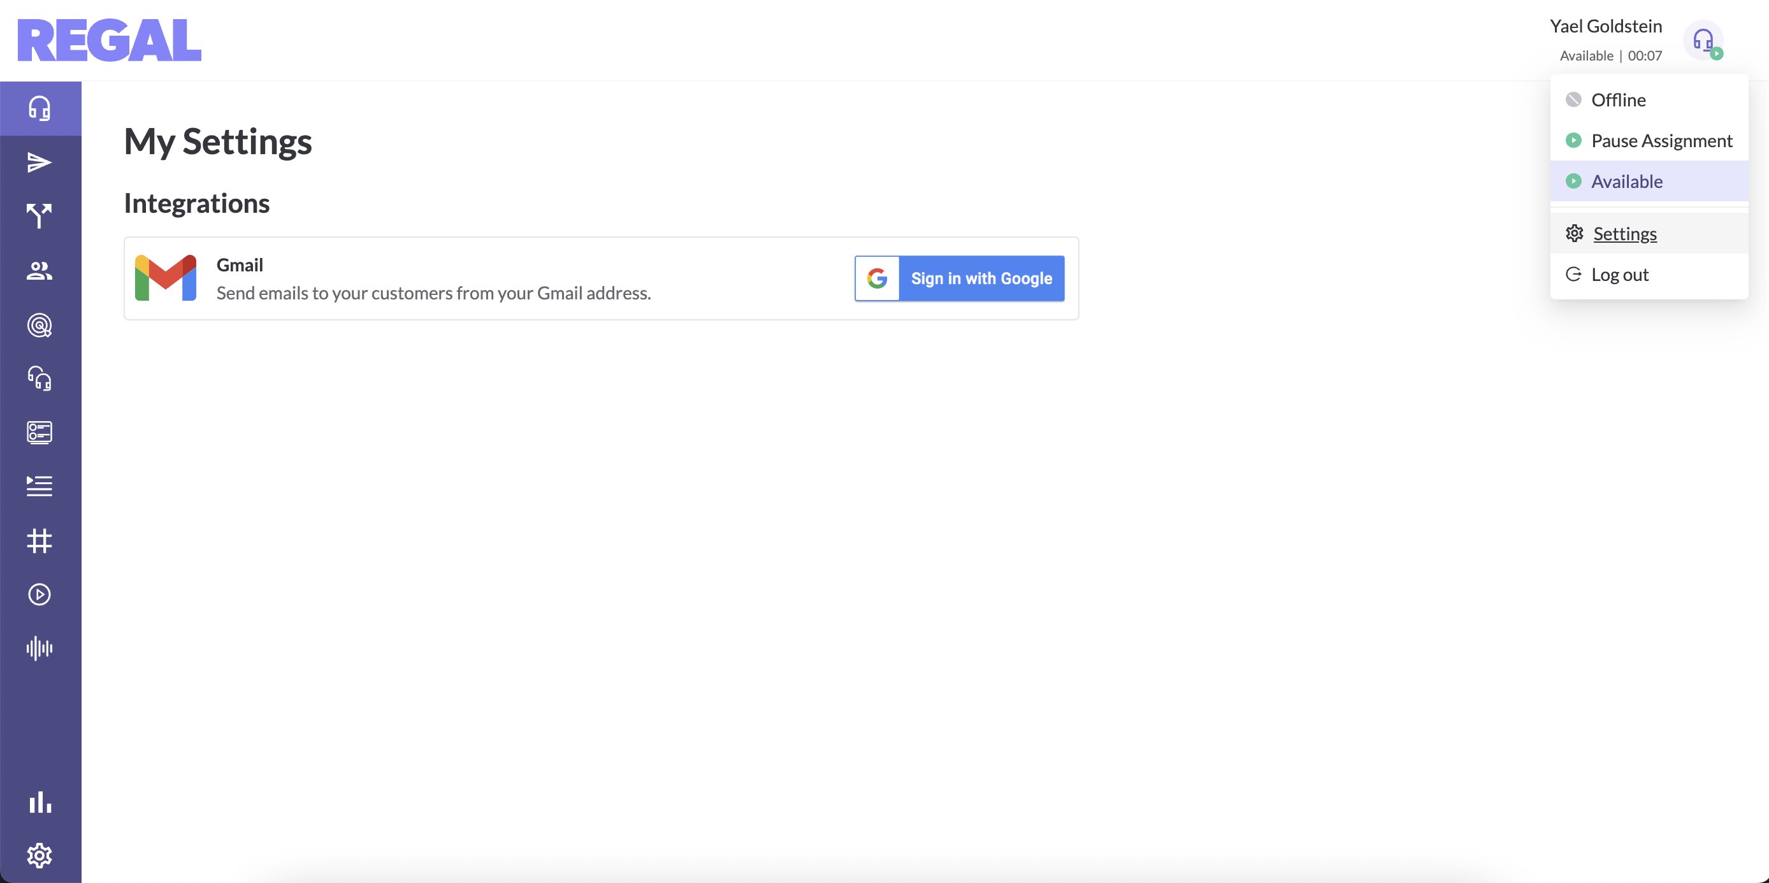The image size is (1769, 883).
Task: Open the target audience icon in sidebar
Action: (x=40, y=325)
